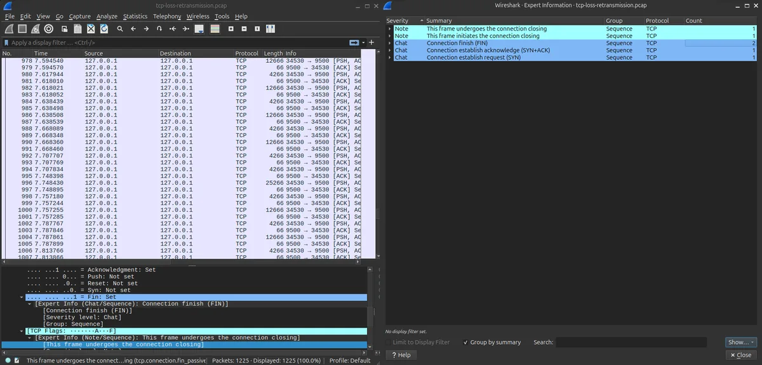Apply display filter with arrow button
Screen dimensions: 762x365
[x=354, y=43]
